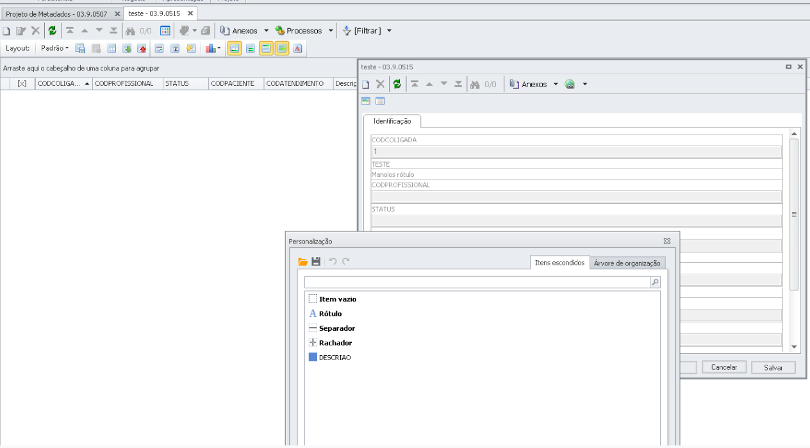Click the CODCOLIGADA field with value 1

pyautogui.click(x=576, y=152)
